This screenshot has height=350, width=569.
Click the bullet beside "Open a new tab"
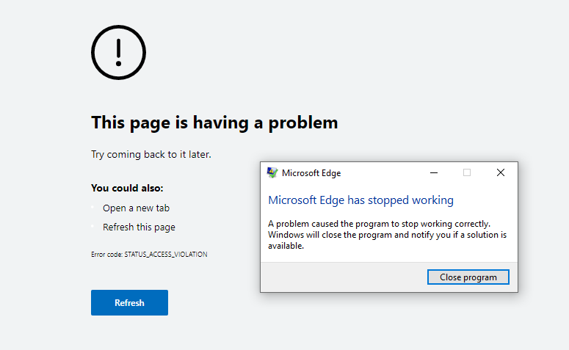coord(93,207)
